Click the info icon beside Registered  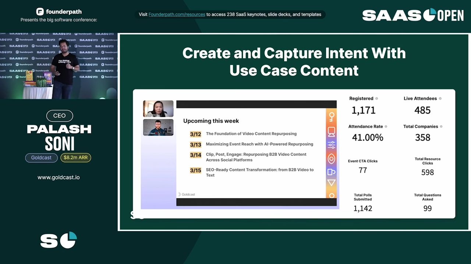click(x=376, y=99)
